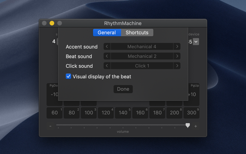Uncheck Visual display of the beat
This screenshot has height=154, width=246.
tap(68, 76)
